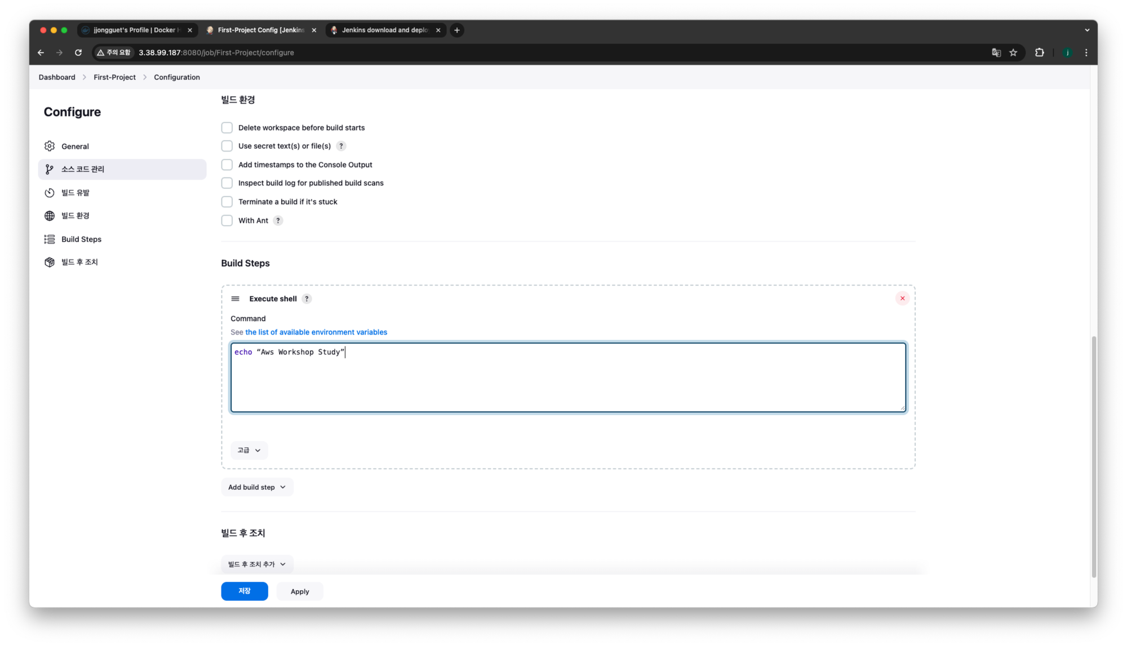The height and width of the screenshot is (646, 1127).
Task: Check Add timestamps to the Console Output
Action: (227, 165)
